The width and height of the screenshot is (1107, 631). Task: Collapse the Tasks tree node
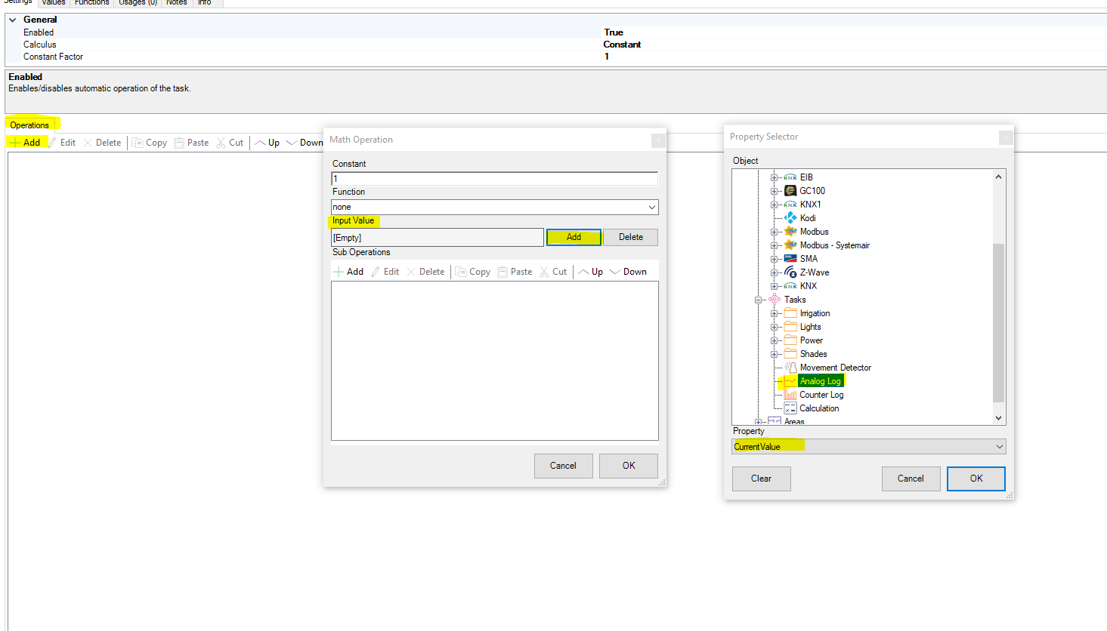coord(758,300)
